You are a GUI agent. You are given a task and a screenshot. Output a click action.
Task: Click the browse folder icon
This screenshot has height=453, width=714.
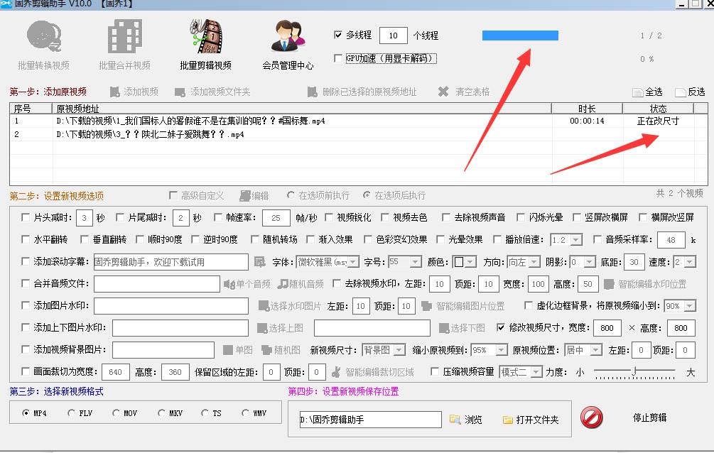tap(455, 420)
